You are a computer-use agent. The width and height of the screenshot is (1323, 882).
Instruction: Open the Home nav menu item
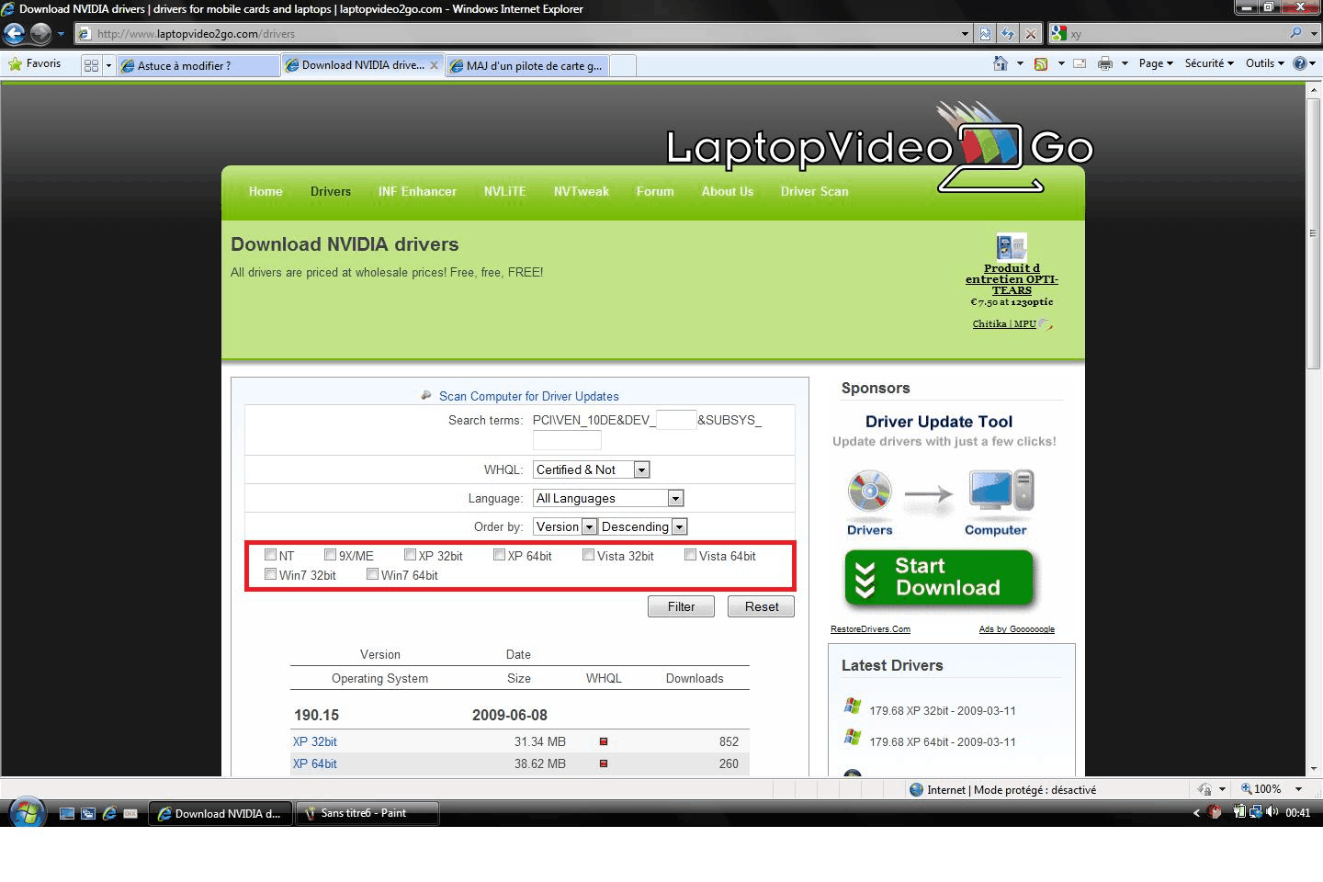(266, 191)
